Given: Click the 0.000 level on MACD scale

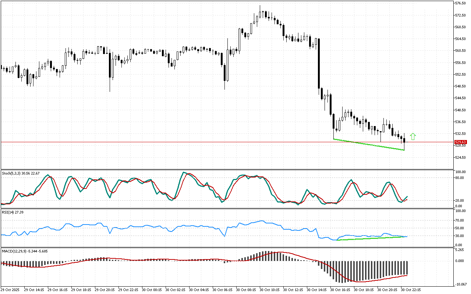Looking at the screenshot, I should pyautogui.click(x=460, y=261).
